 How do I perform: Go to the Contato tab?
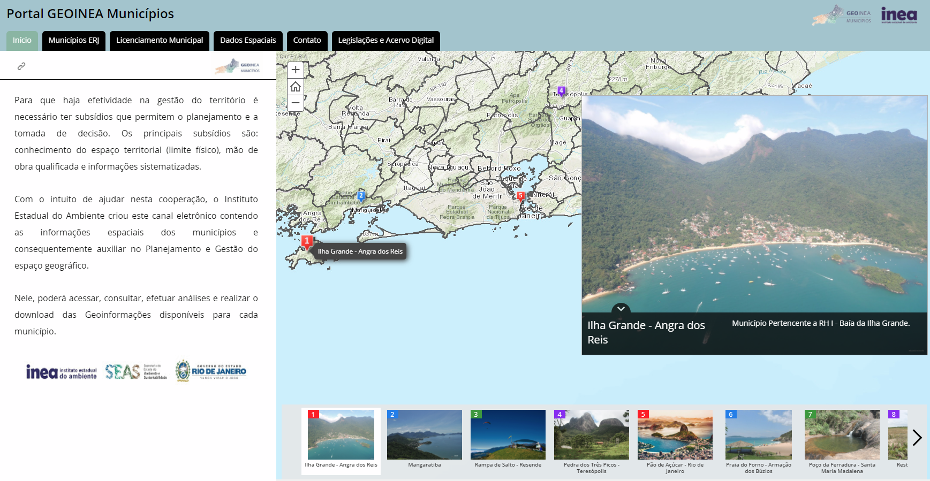(x=307, y=41)
